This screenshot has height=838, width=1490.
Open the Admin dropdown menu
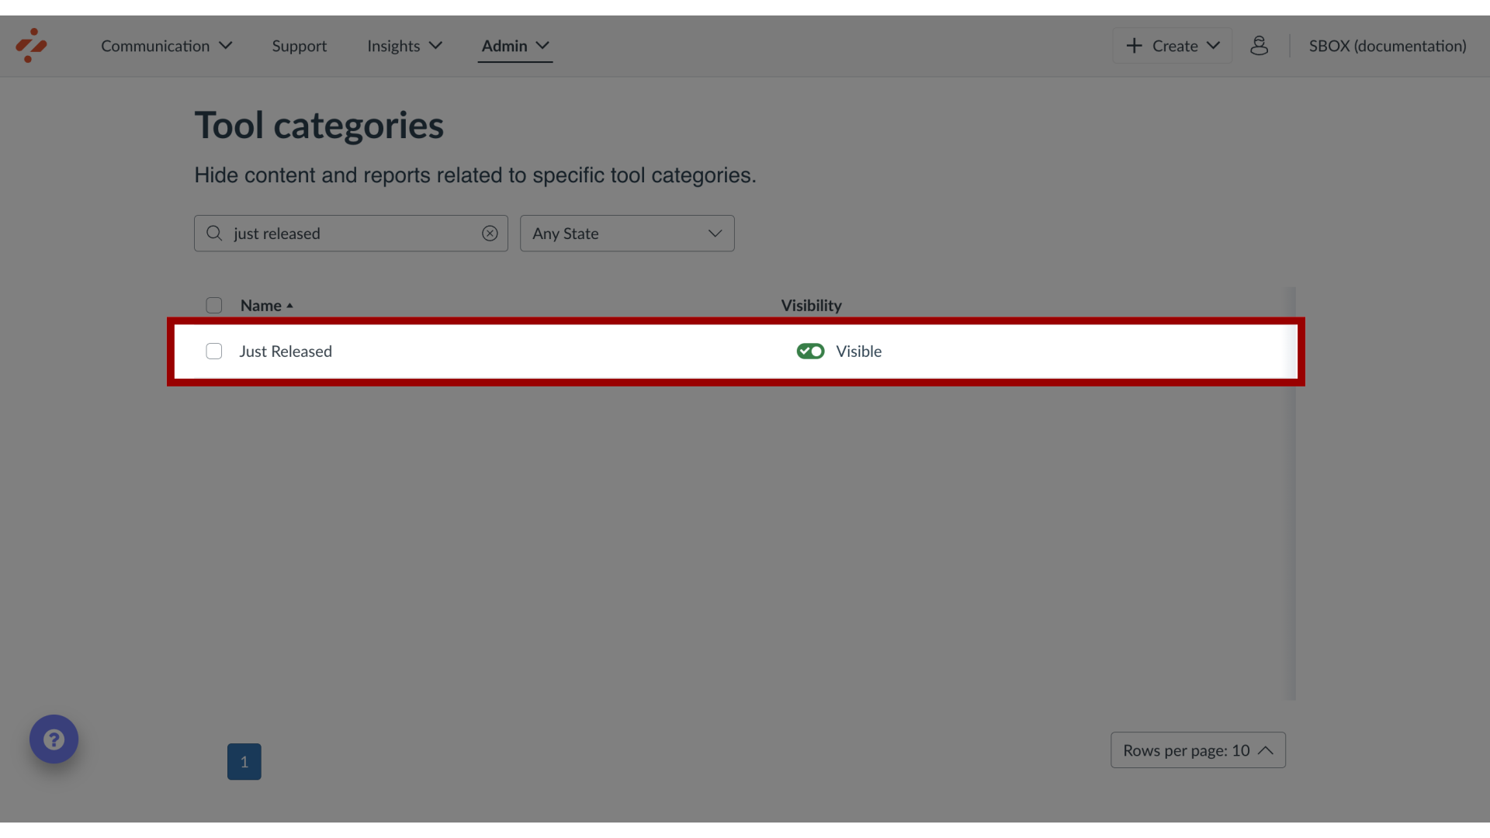click(x=516, y=45)
